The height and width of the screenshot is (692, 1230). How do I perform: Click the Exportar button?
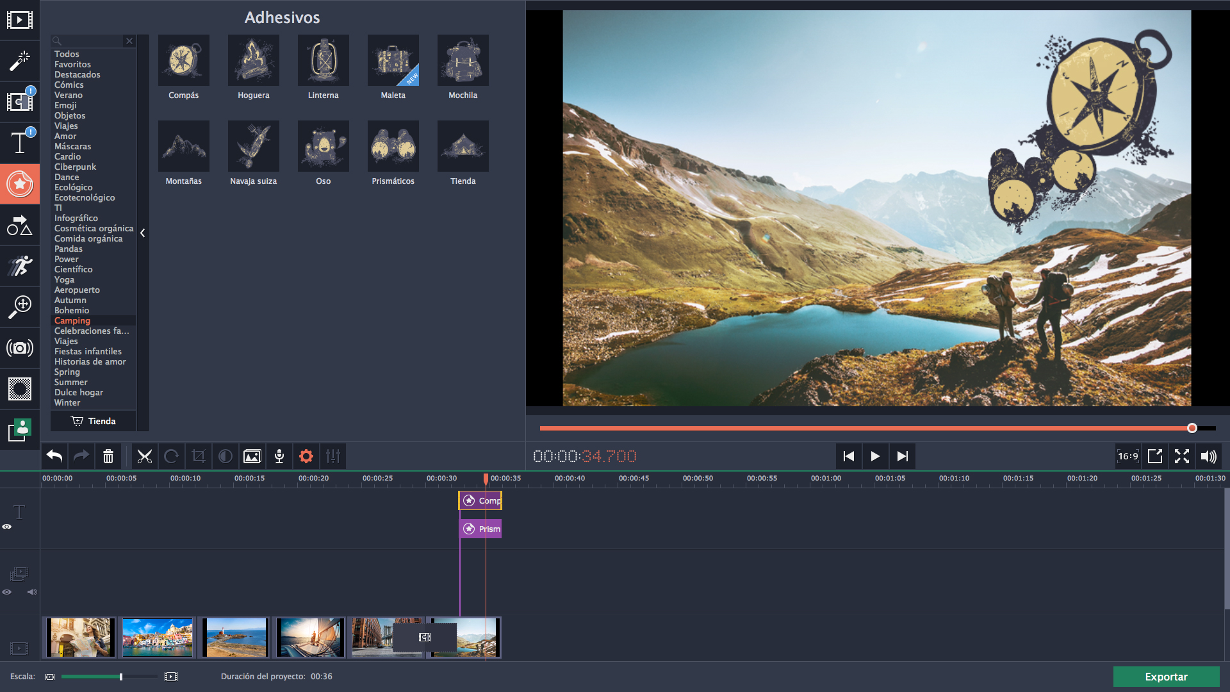click(x=1166, y=677)
